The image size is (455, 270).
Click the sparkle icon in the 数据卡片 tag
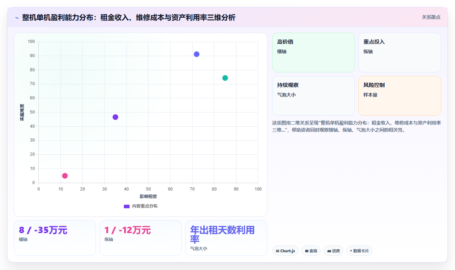tap(351, 251)
